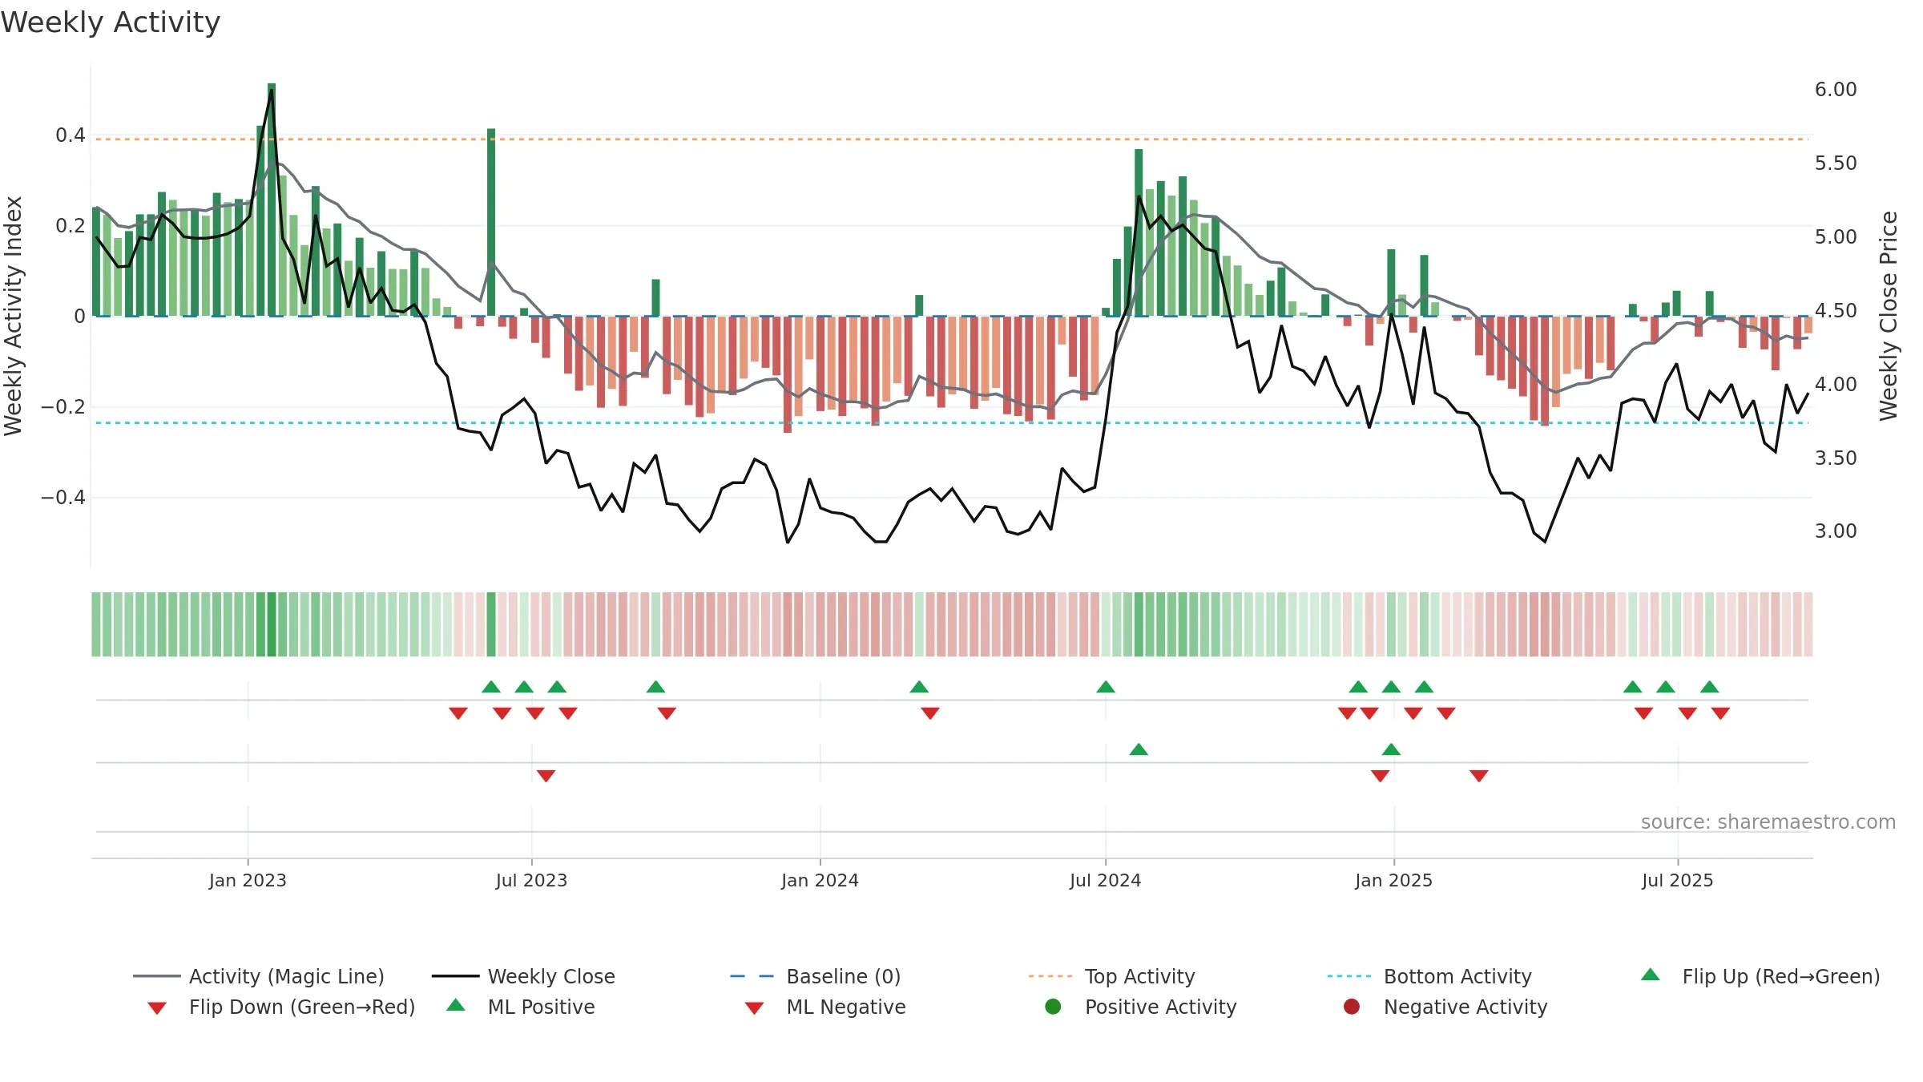This screenshot has height=1082, width=1923.
Task: Click the −0.2 left axis tick label
Action: click(63, 407)
